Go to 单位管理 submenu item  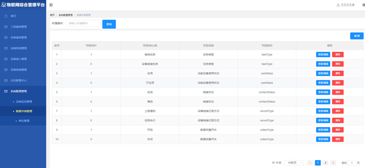pyautogui.click(x=23, y=121)
